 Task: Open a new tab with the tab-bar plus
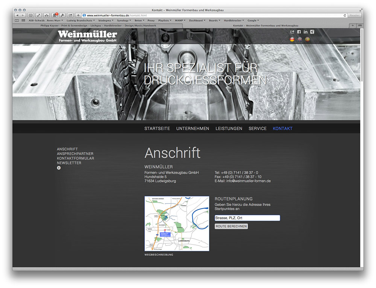[x=353, y=26]
